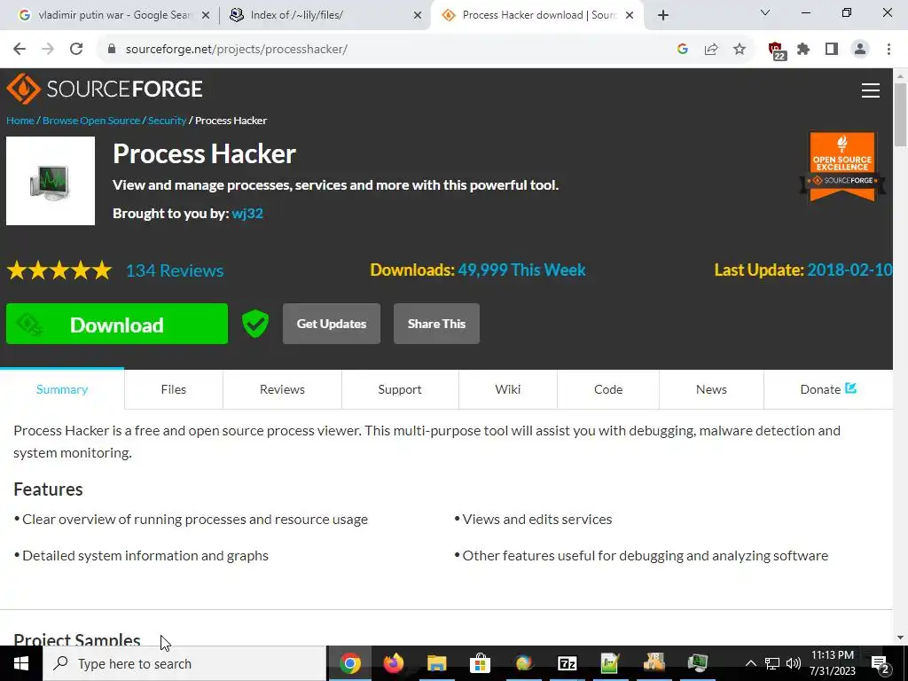Click the Process Hacker project icon

pos(51,181)
